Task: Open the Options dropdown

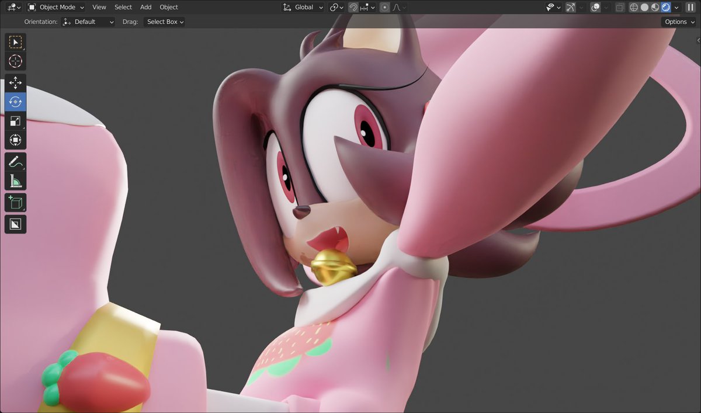Action: [x=679, y=22]
